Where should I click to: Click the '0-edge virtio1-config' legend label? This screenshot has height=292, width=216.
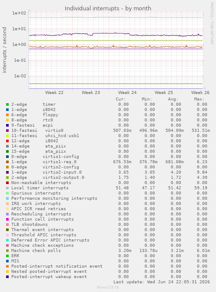coord(45,157)
